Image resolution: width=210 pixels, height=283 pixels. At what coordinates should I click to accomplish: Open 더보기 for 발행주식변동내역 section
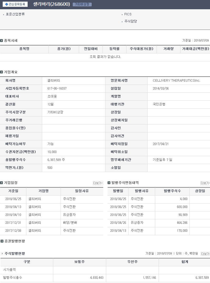point(205,183)
